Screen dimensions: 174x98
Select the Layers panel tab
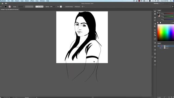159,43
